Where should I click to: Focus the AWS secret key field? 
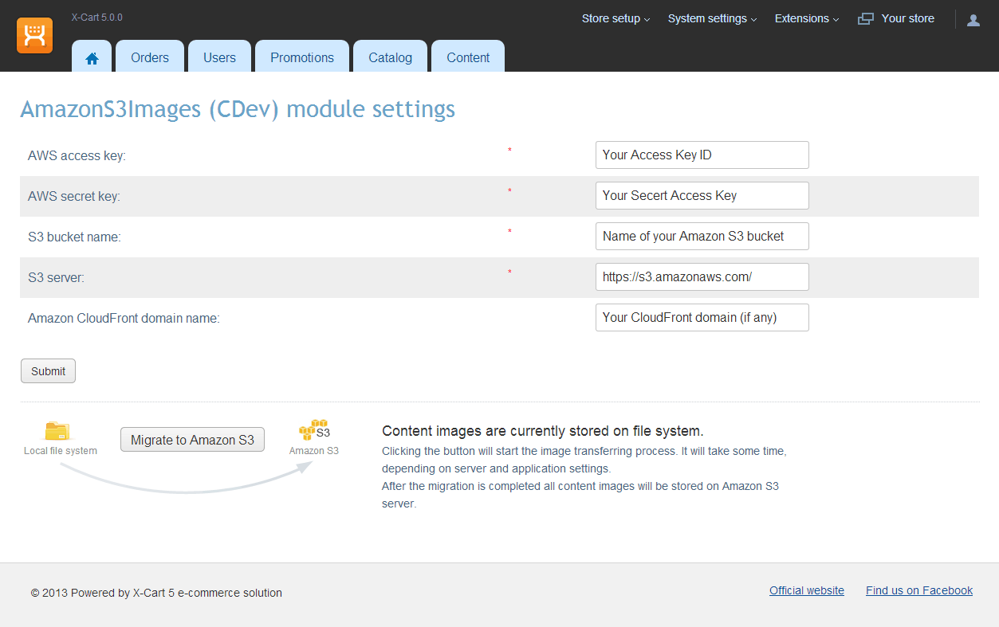(702, 196)
